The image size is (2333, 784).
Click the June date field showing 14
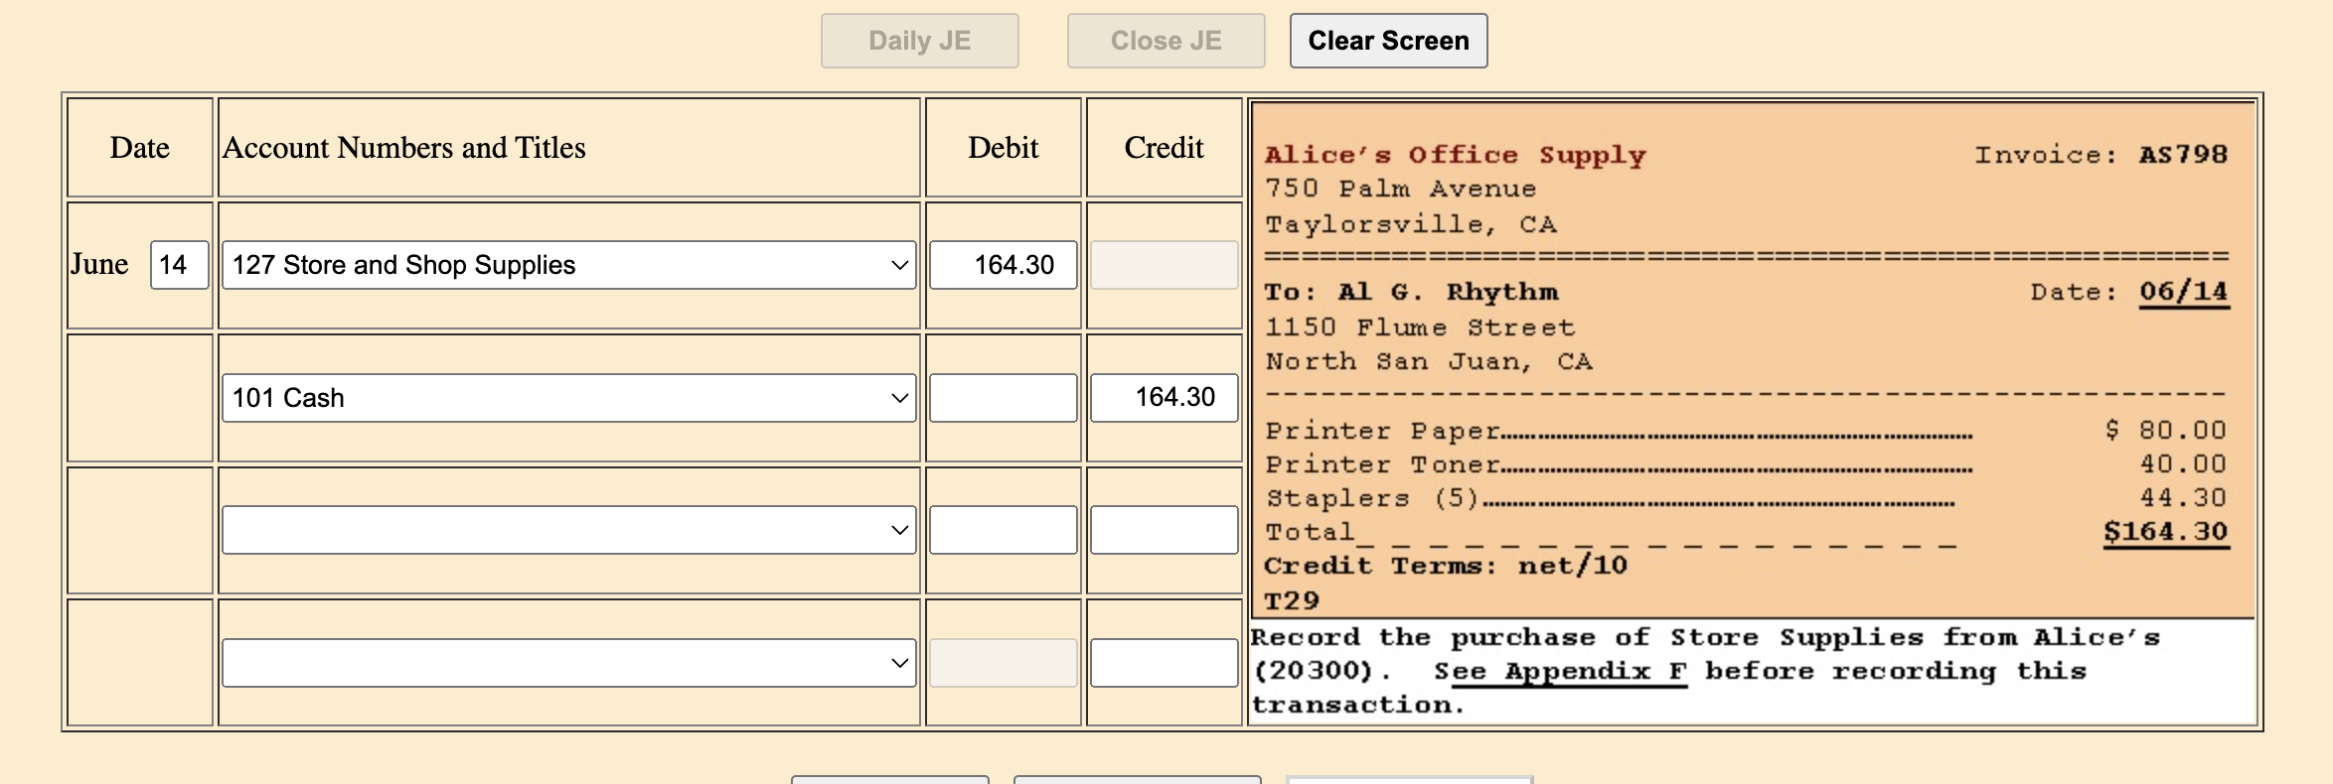[x=179, y=265]
